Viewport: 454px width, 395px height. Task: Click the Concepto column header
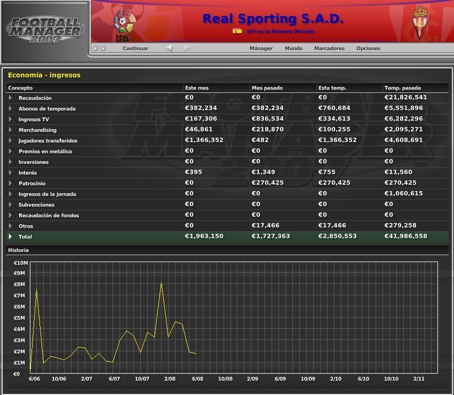click(x=20, y=88)
